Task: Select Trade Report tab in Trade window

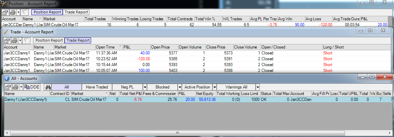Action: click(78, 40)
